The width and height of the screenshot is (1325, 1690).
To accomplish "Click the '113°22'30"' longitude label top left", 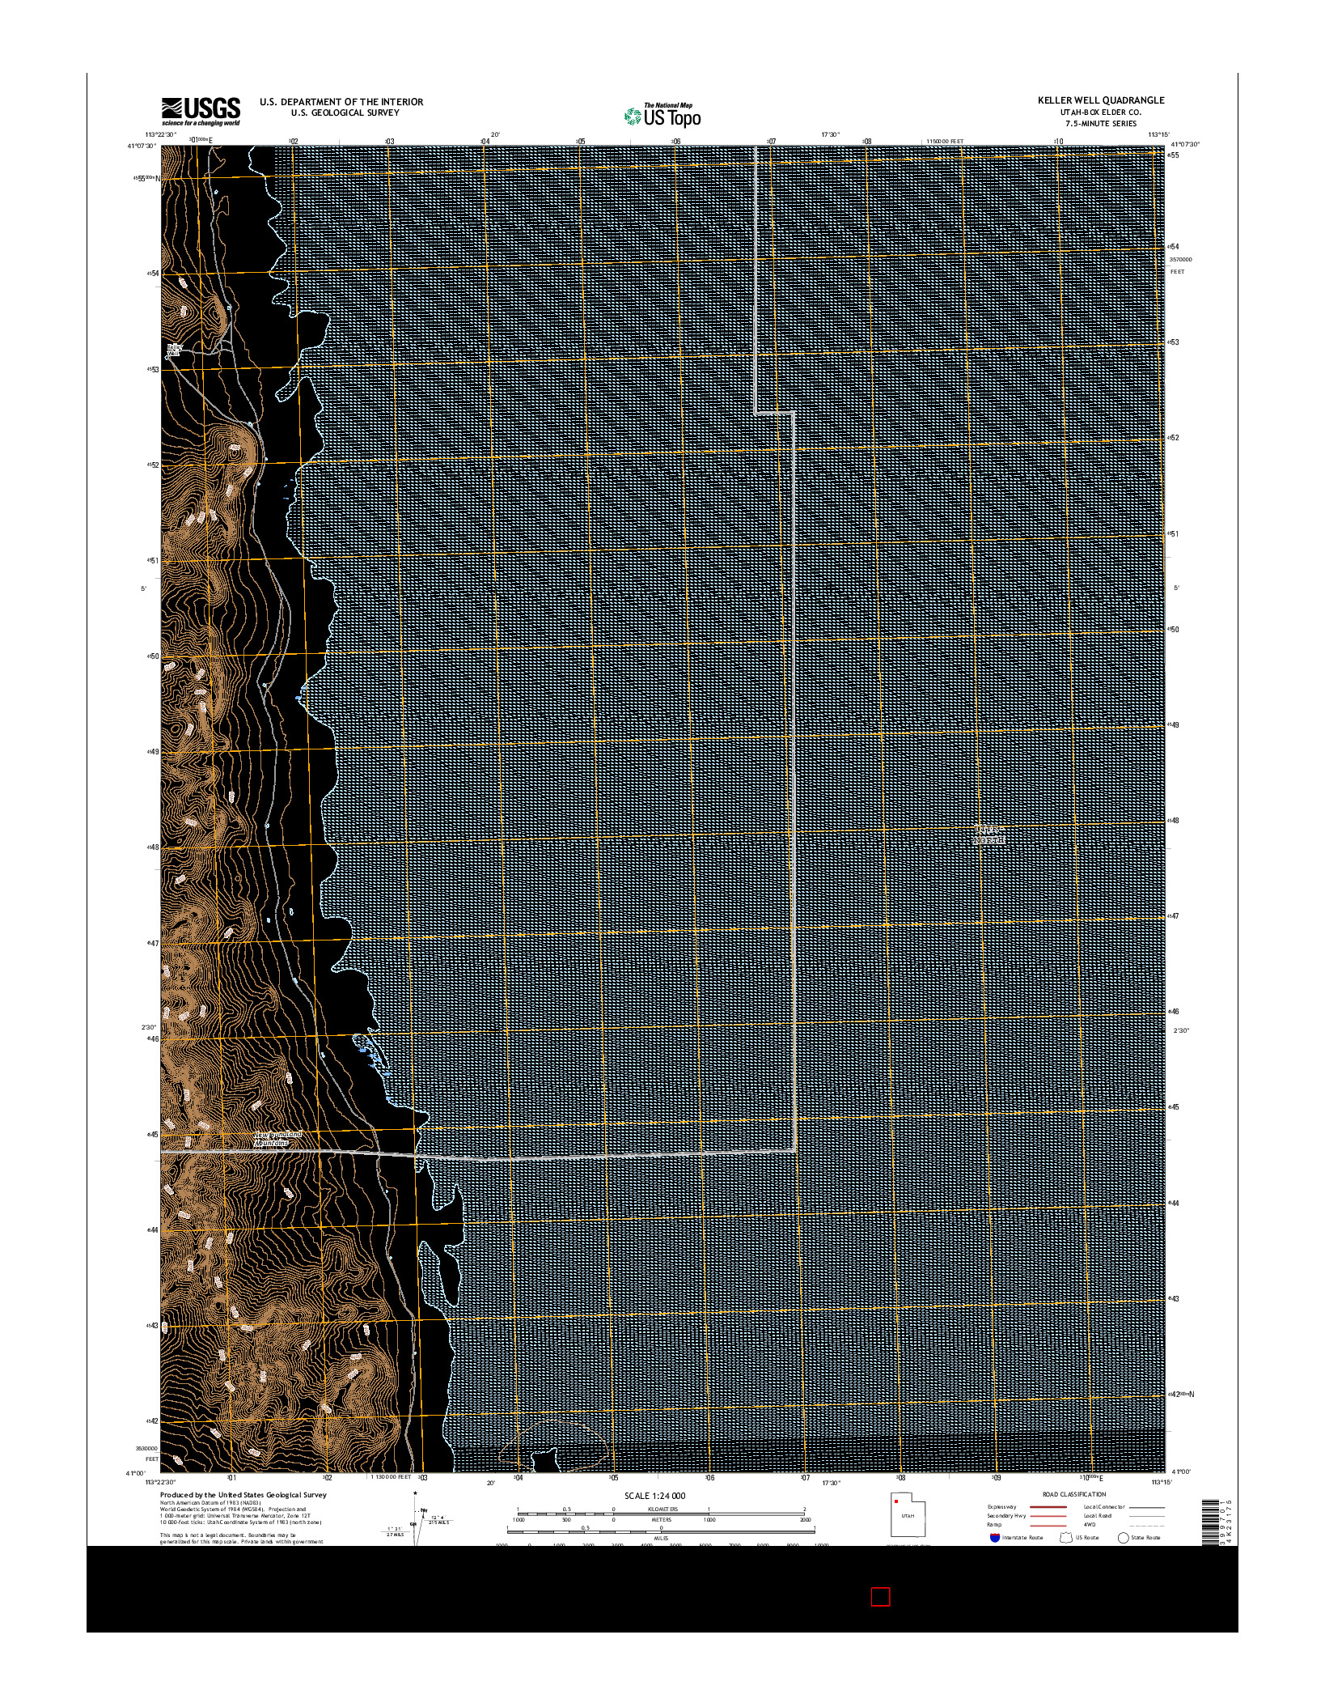I will pos(161,135).
